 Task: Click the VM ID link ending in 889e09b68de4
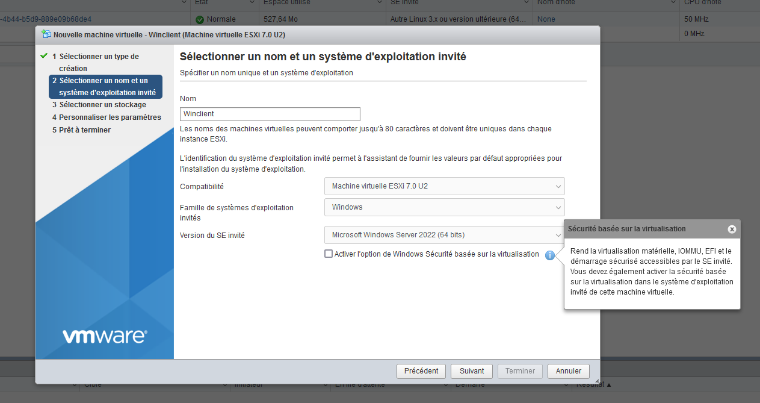point(46,19)
